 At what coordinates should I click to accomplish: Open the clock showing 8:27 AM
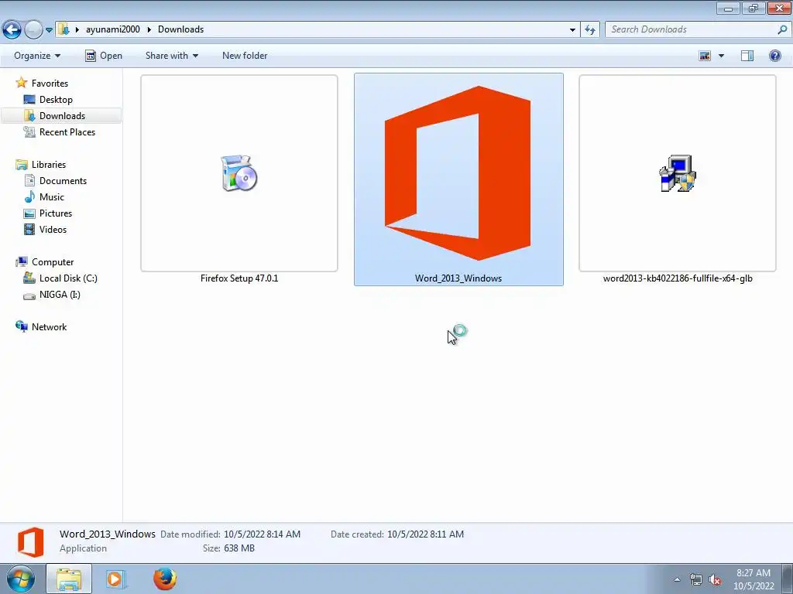[753, 579]
